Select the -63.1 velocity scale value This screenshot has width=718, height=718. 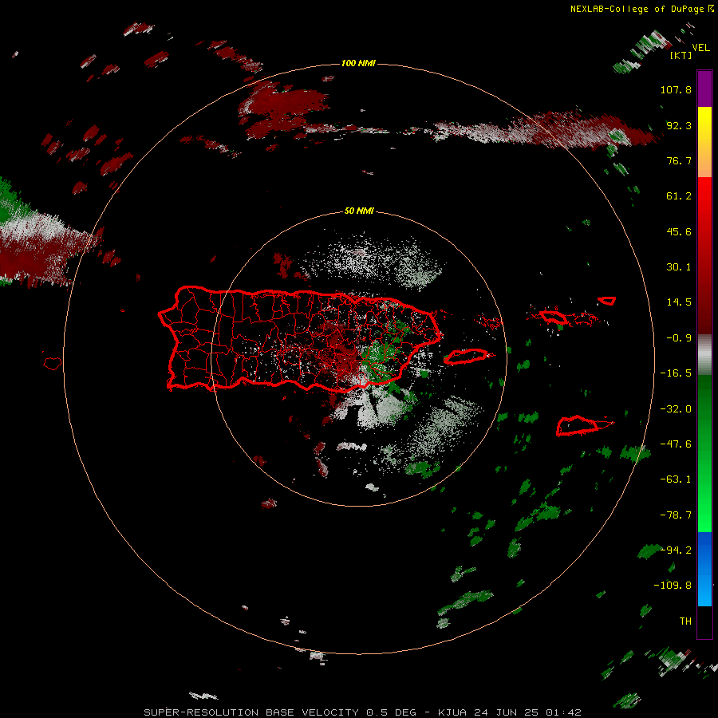pos(676,479)
